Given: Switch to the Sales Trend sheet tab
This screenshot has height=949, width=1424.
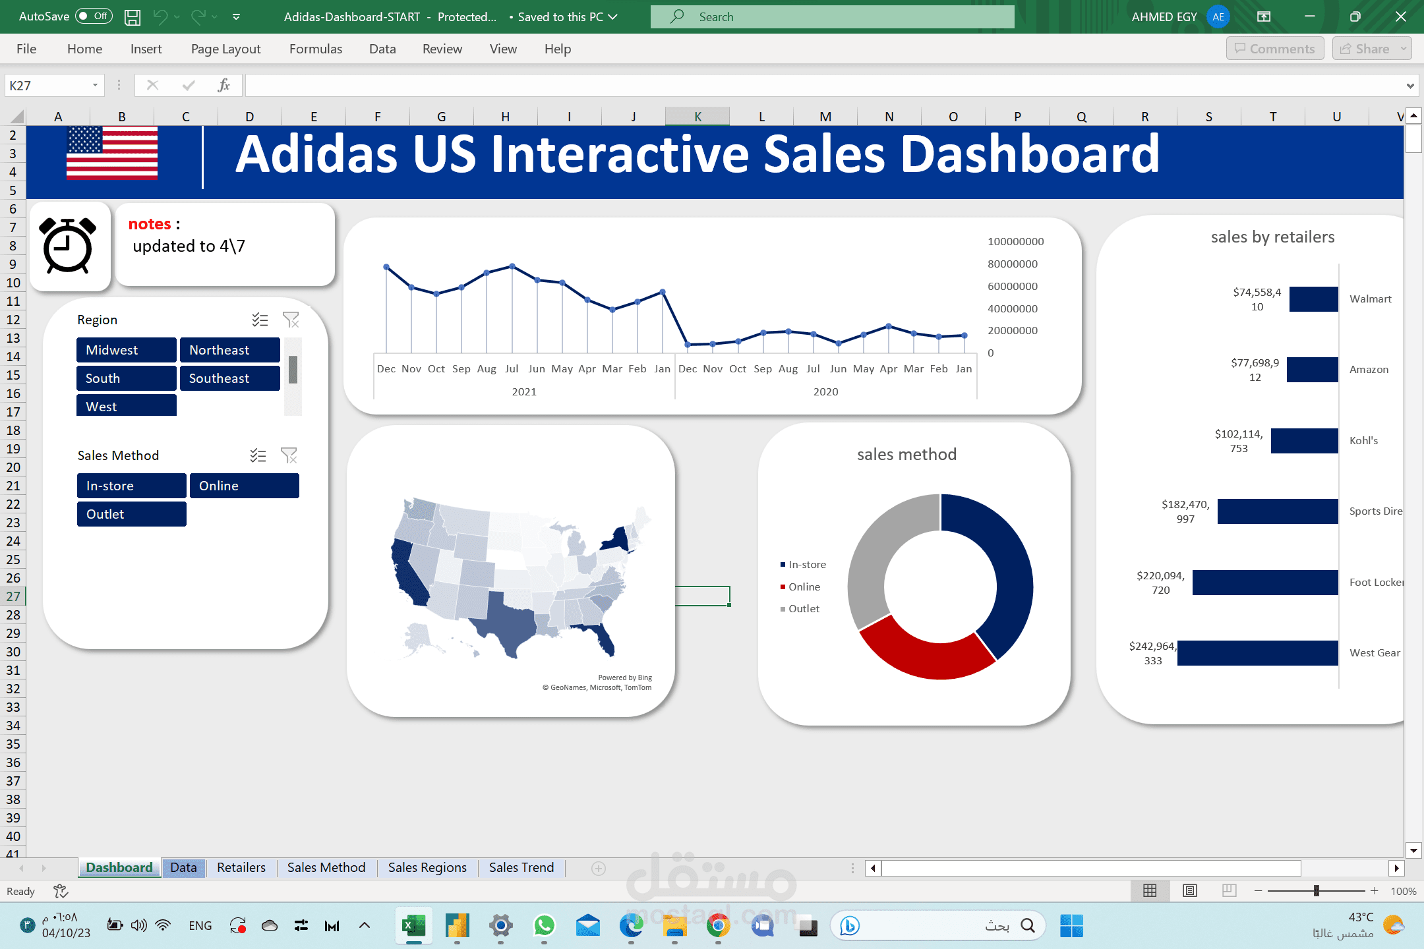Looking at the screenshot, I should pyautogui.click(x=521, y=868).
